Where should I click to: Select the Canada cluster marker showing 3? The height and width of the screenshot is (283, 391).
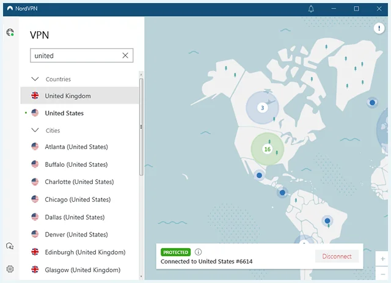pyautogui.click(x=262, y=108)
